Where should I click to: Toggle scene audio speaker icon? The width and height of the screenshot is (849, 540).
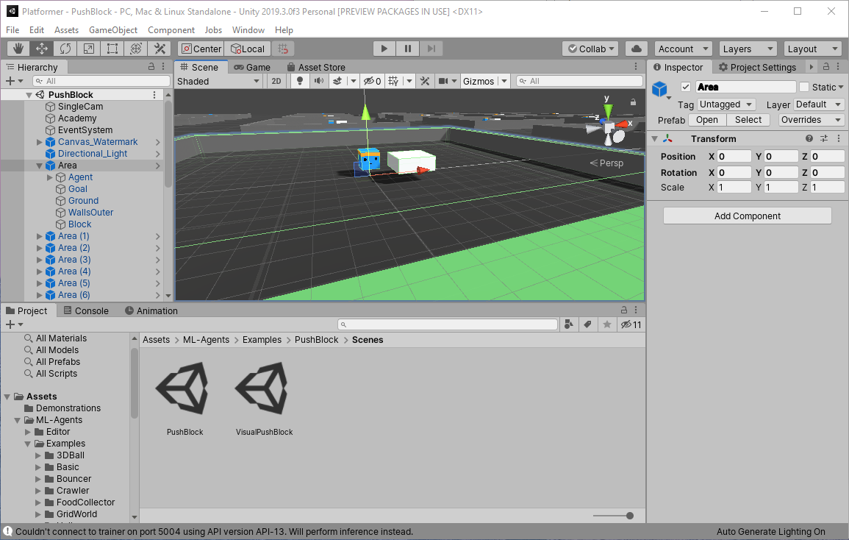[x=319, y=82]
